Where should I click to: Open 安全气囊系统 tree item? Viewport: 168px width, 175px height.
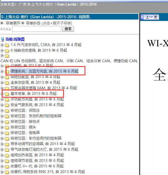(37, 105)
